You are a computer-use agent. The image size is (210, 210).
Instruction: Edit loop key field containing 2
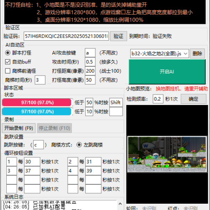73,162
